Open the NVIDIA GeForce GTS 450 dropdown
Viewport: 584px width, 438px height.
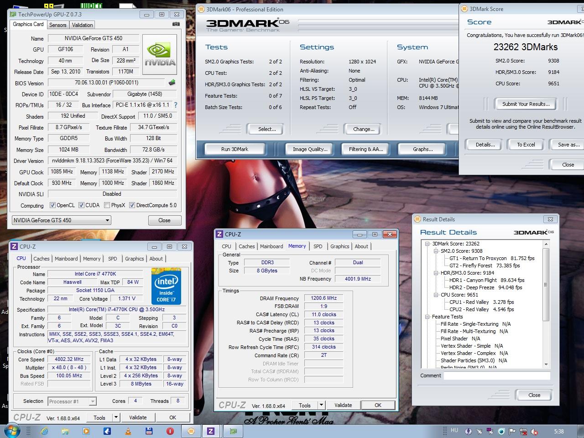point(108,220)
